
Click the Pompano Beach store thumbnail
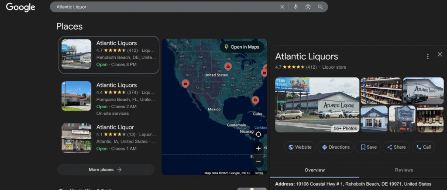[x=76, y=96]
